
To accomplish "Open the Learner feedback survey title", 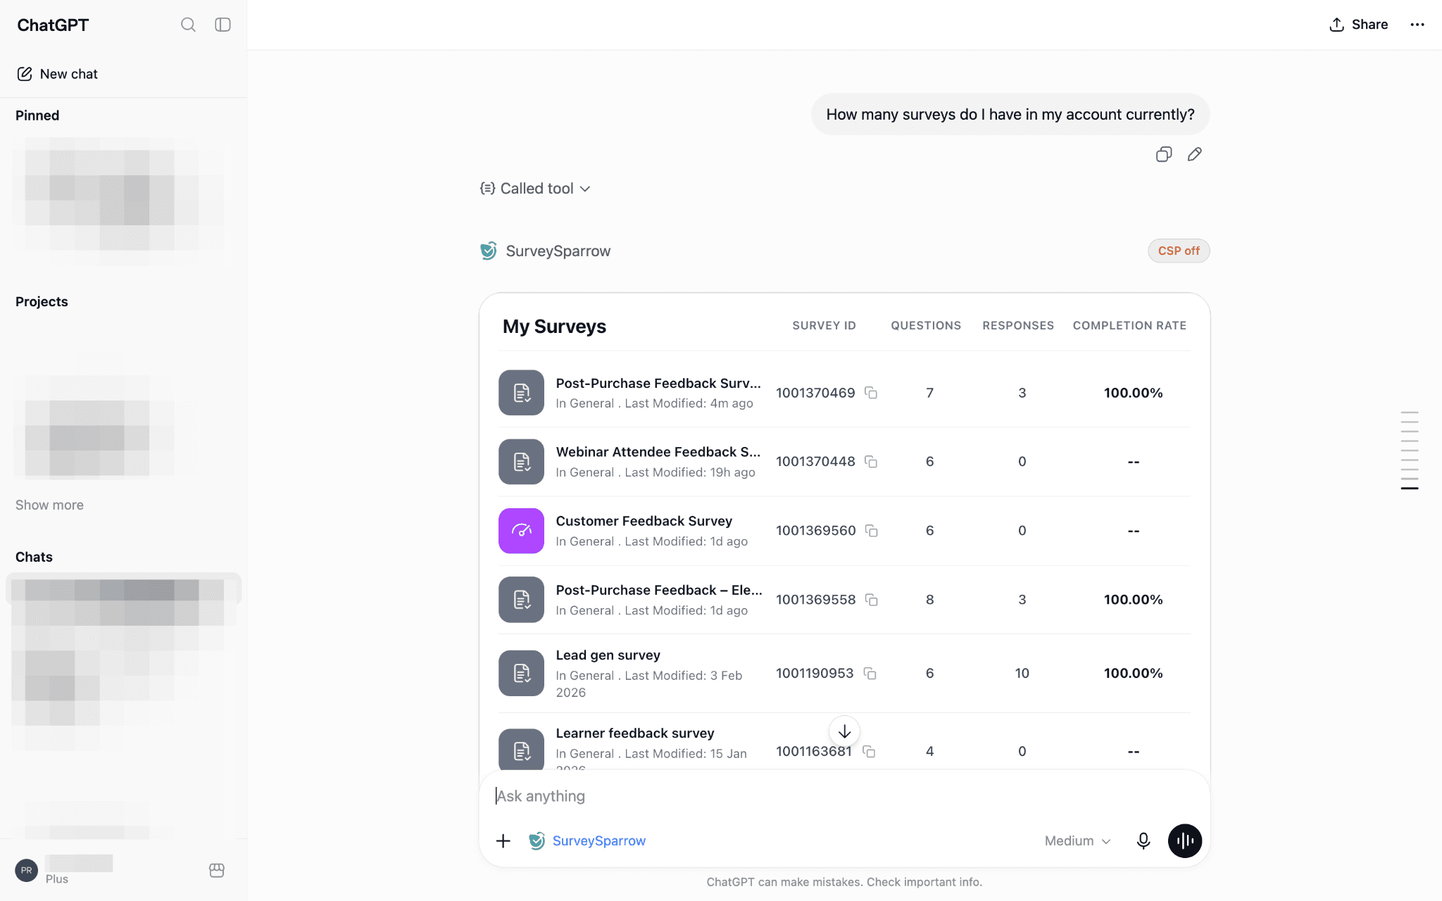I will (635, 733).
